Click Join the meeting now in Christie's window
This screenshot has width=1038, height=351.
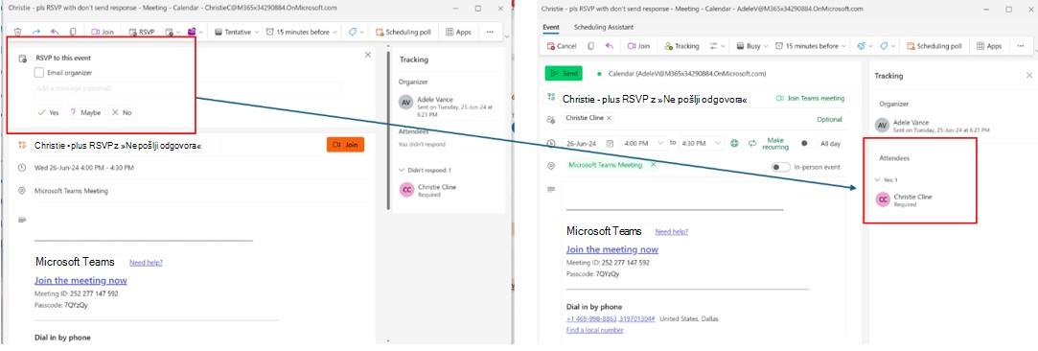pyautogui.click(x=81, y=280)
